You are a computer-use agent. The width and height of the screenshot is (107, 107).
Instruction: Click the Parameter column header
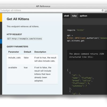[x=14, y=52]
